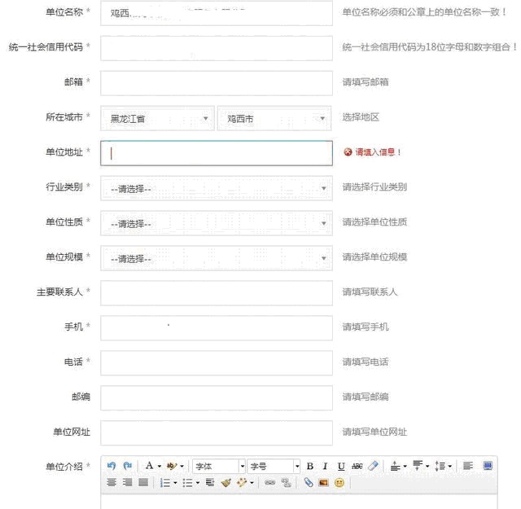Click the eraser clear-format icon
The height and width of the screenshot is (509, 521).
(374, 467)
